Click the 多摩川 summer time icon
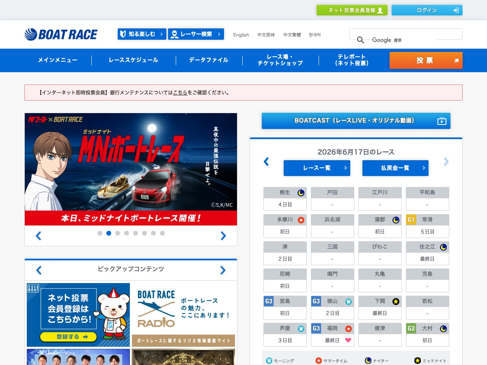The width and height of the screenshot is (487, 365). coord(301,220)
